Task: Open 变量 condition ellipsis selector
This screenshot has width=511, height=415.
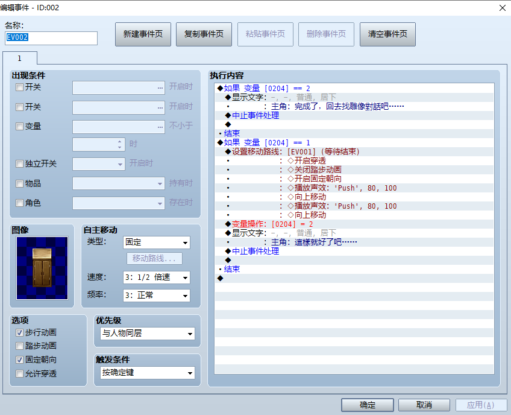Action: click(160, 127)
